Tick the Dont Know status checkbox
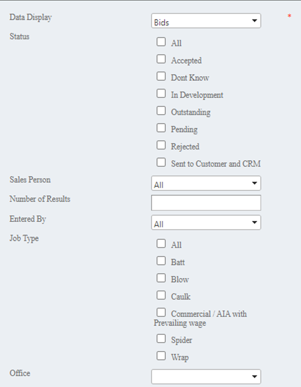Viewport: 301px width, 387px height. pyautogui.click(x=162, y=77)
